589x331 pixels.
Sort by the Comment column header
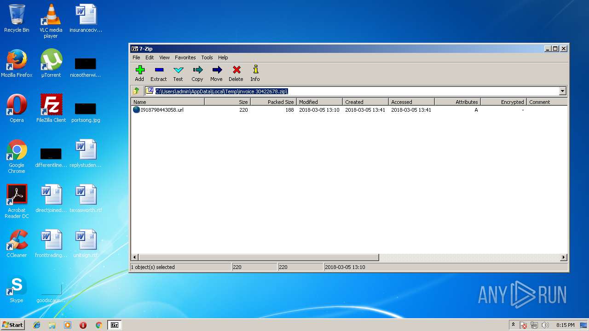tap(547, 102)
